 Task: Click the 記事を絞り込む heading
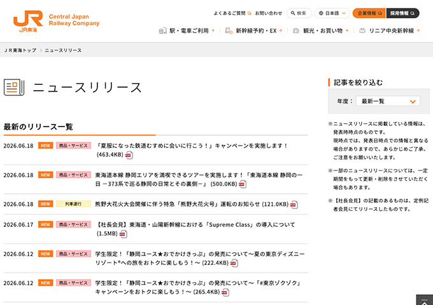pos(358,83)
